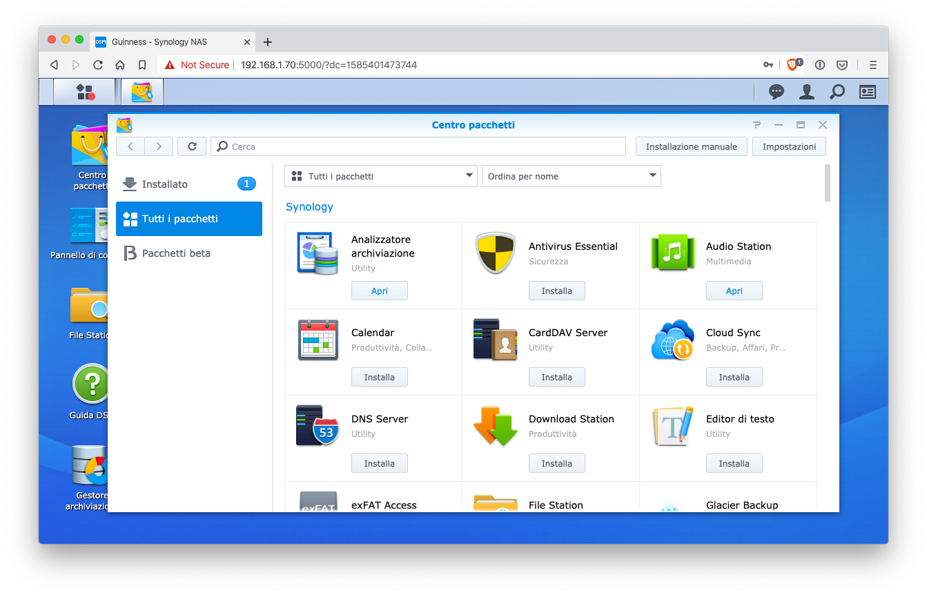Open Centro pacchetti desktop shortcut

pyautogui.click(x=91, y=157)
